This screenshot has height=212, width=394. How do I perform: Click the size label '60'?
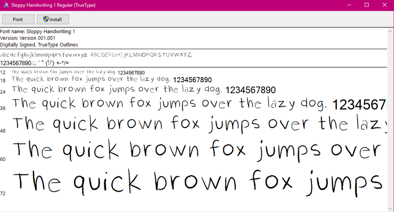3,159
